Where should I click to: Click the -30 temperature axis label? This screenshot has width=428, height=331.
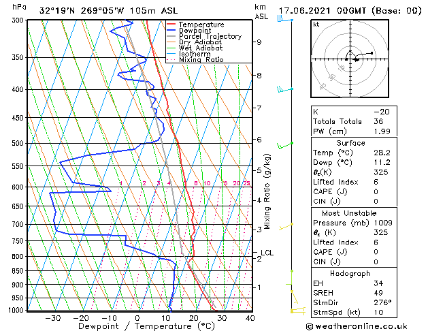point(52,318)
